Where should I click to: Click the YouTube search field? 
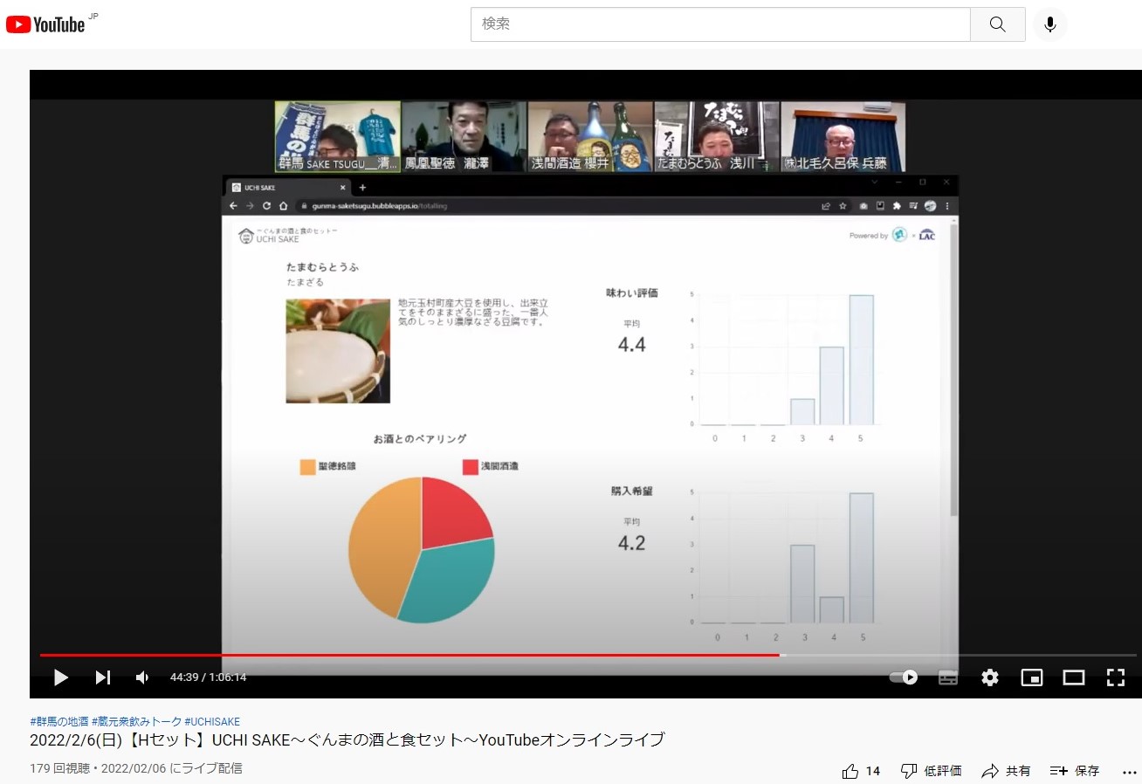(x=720, y=24)
